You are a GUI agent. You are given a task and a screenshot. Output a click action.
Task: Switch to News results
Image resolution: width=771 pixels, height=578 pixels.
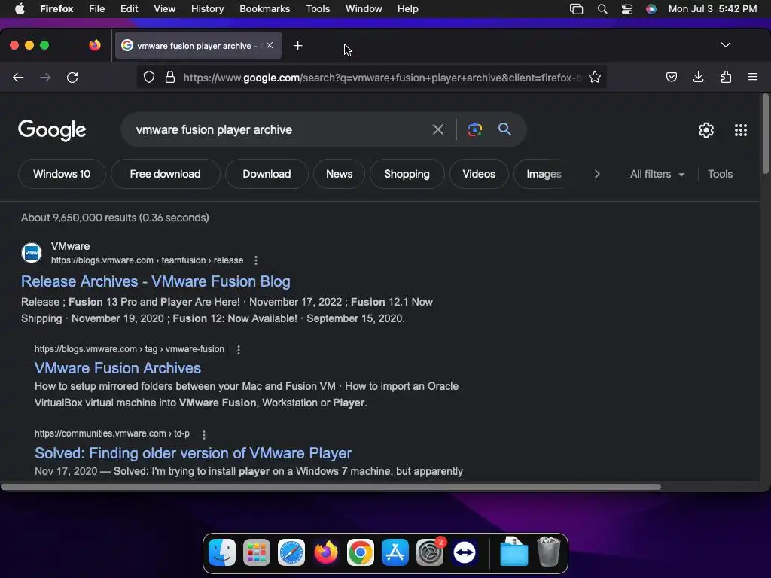pyautogui.click(x=340, y=174)
